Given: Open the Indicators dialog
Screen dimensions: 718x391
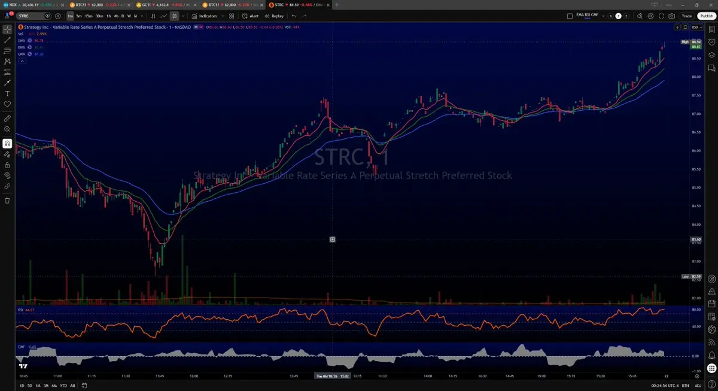Looking at the screenshot, I should [205, 16].
